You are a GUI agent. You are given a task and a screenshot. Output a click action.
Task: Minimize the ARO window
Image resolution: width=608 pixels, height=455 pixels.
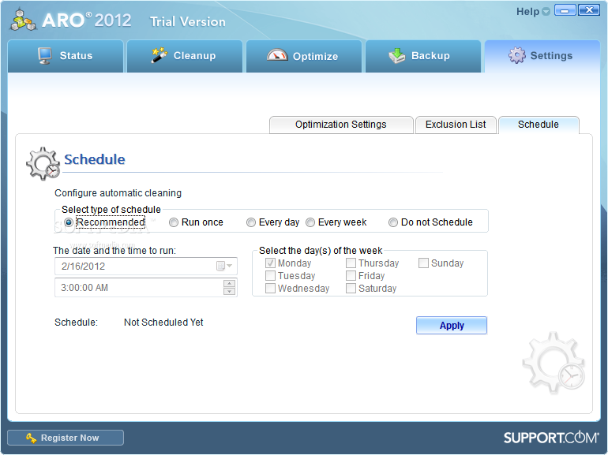(x=565, y=10)
